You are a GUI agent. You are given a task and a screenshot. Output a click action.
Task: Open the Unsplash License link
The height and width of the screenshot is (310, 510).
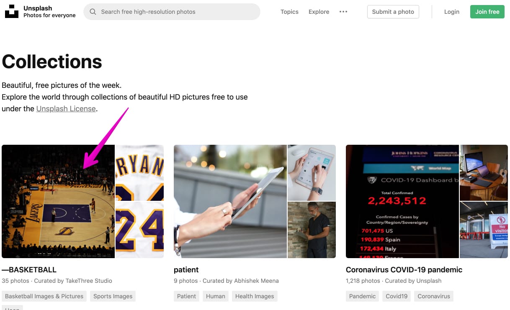tap(66, 109)
